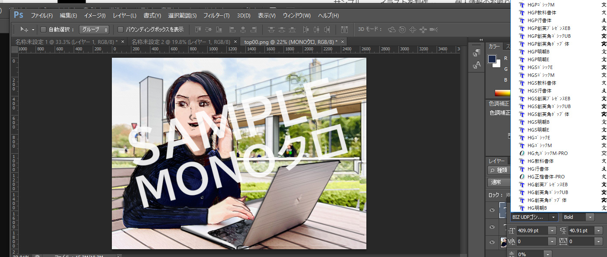Select 3D pan mode icon

click(413, 30)
